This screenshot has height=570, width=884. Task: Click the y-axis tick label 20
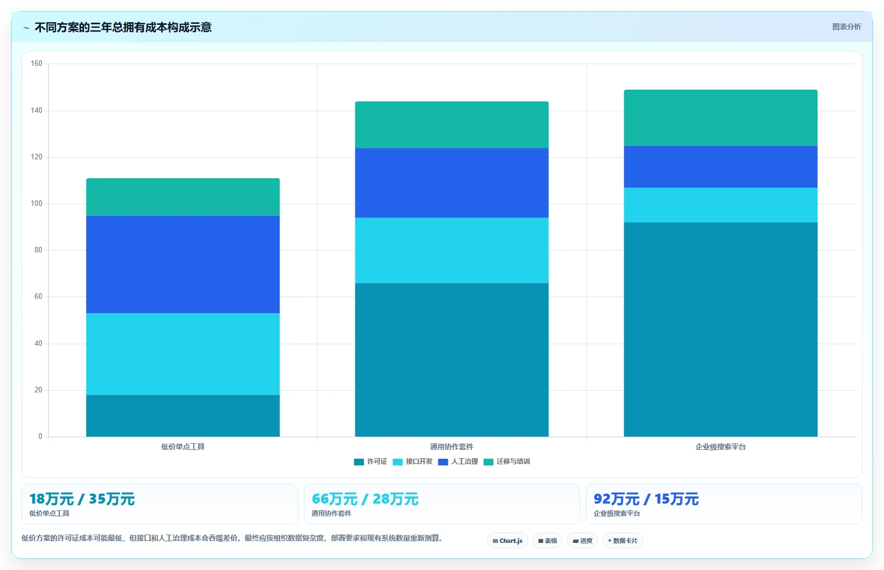[x=38, y=390]
